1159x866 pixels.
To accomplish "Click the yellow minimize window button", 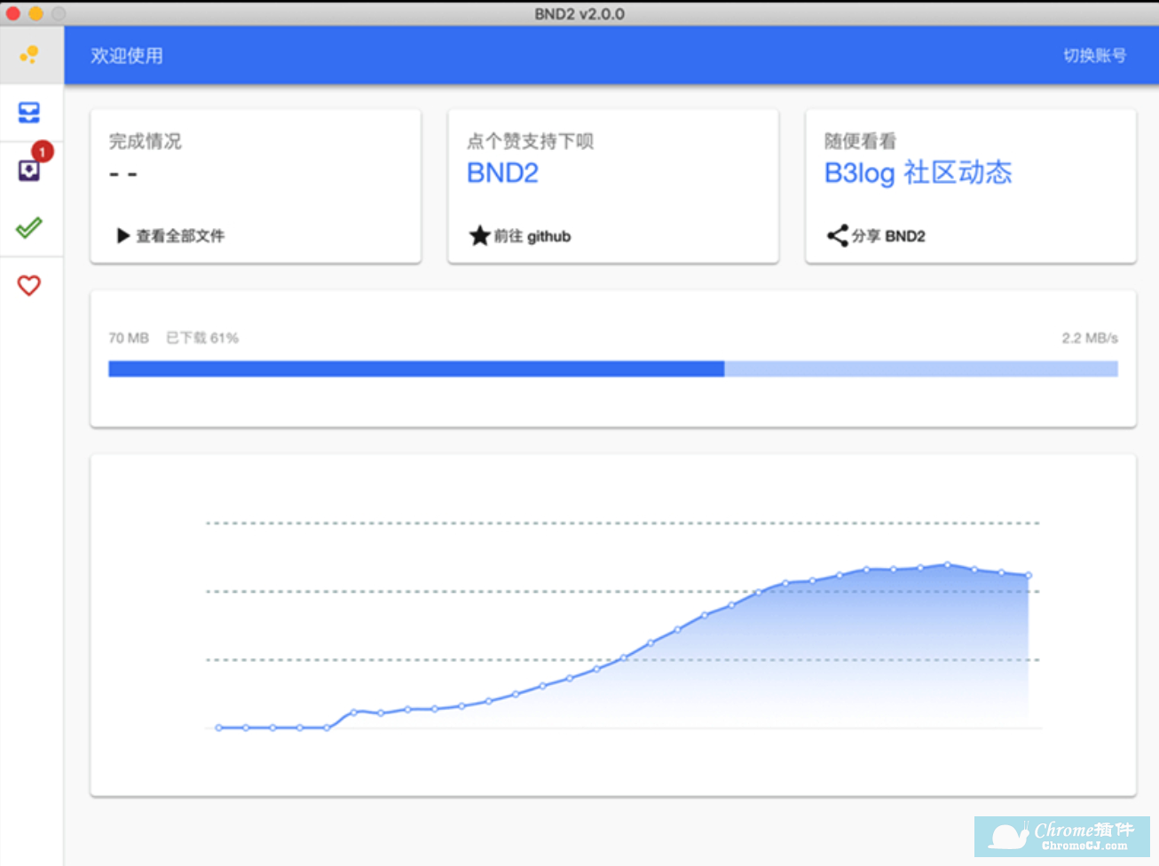I will pos(35,13).
